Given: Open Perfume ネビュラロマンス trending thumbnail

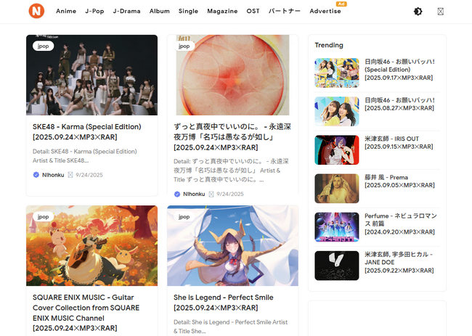Looking at the screenshot, I should pos(337,227).
